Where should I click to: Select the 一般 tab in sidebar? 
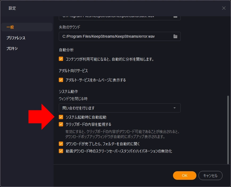click(27, 27)
